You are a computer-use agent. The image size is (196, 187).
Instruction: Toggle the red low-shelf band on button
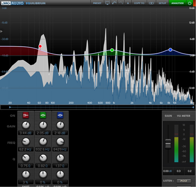pyautogui.click(x=26, y=115)
